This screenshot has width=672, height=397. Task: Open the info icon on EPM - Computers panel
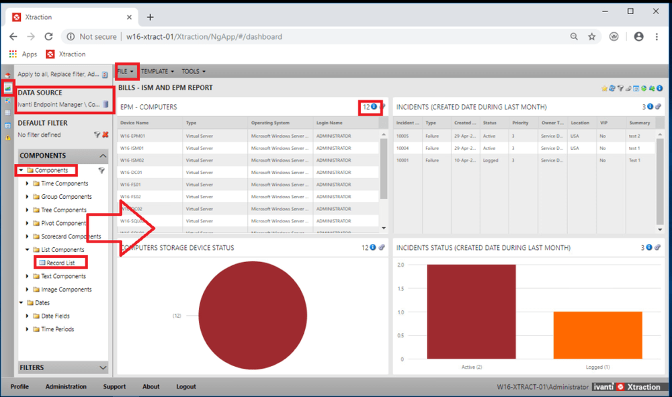(x=373, y=107)
